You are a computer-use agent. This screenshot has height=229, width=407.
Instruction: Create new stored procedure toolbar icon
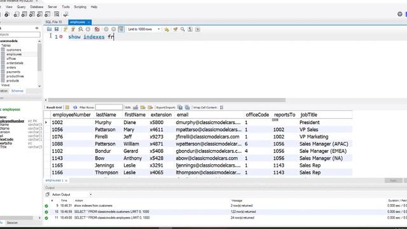point(39,14)
